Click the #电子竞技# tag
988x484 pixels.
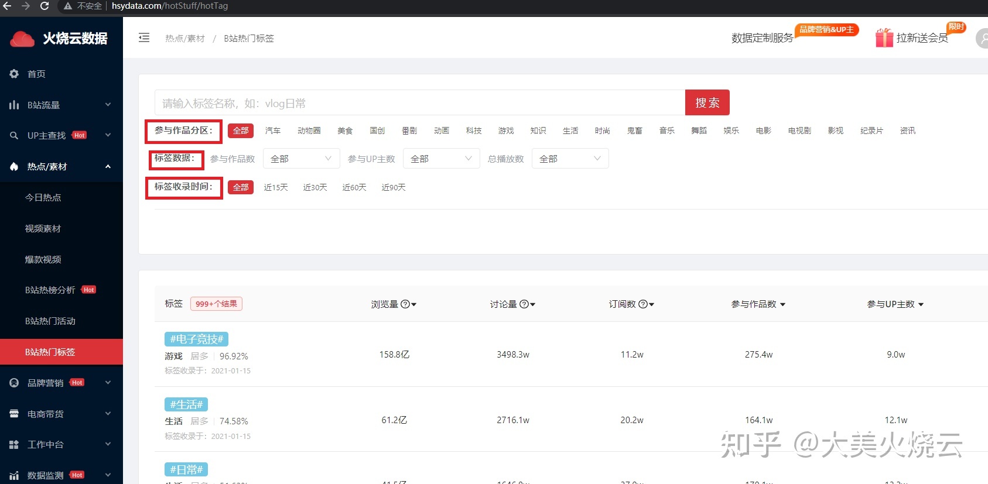tap(197, 339)
